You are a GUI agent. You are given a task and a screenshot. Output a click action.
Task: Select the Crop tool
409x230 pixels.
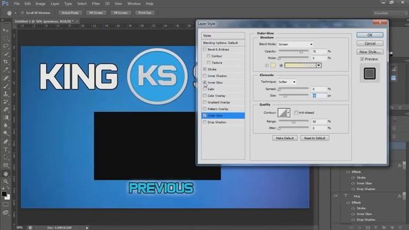tap(6, 62)
